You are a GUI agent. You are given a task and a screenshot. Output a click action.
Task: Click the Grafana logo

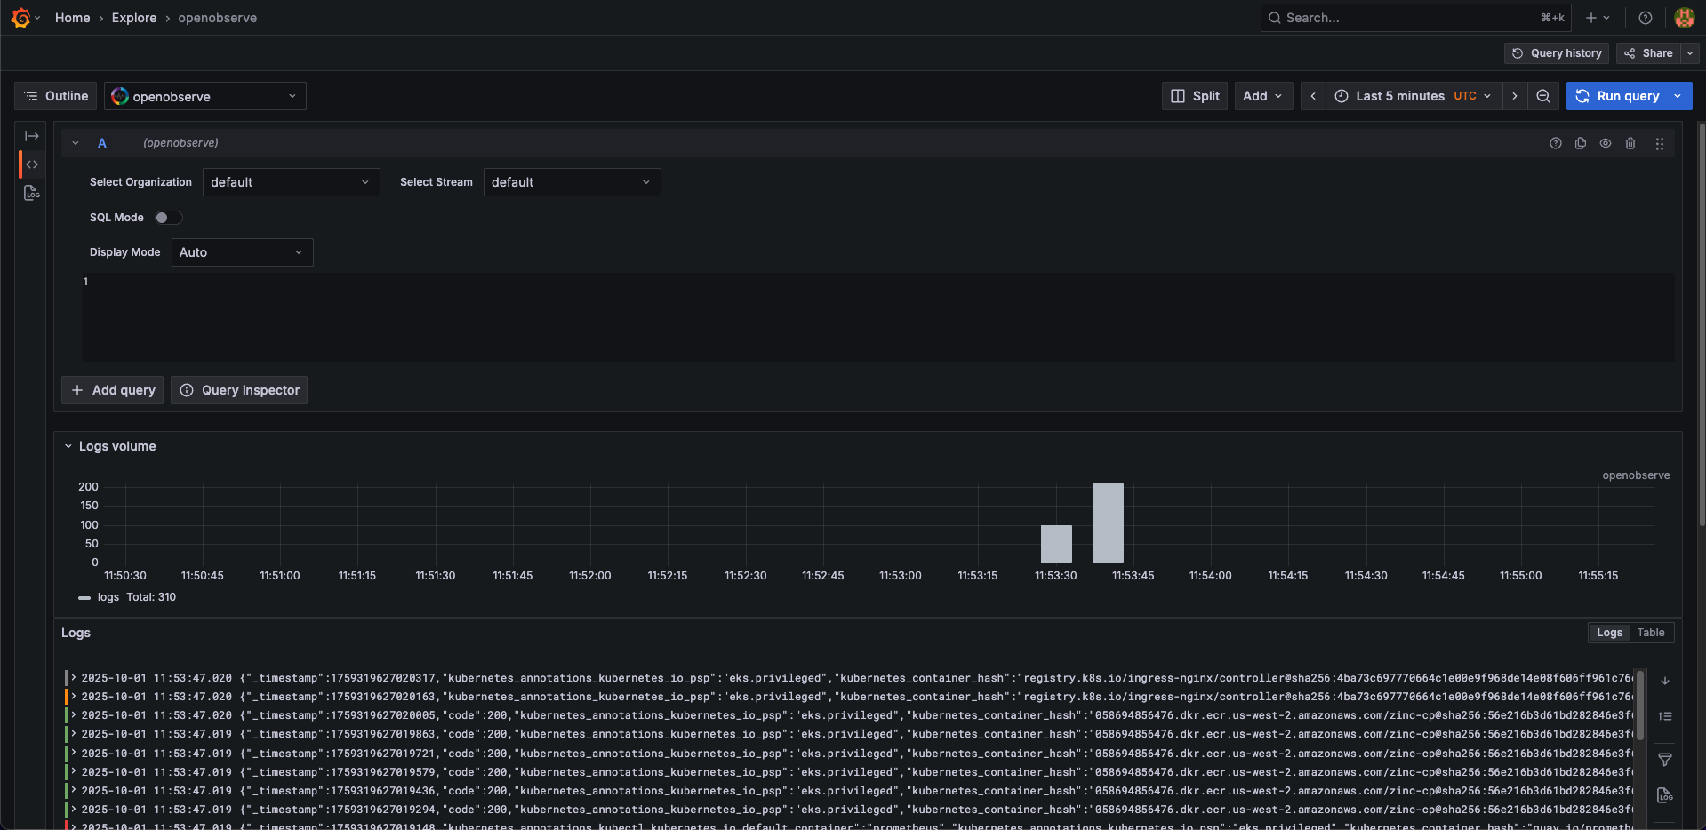[20, 18]
